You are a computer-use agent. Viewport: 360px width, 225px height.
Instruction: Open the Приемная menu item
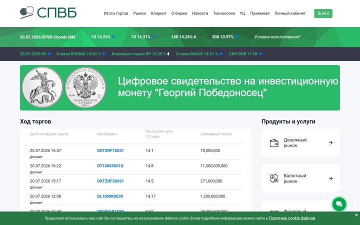(x=259, y=13)
